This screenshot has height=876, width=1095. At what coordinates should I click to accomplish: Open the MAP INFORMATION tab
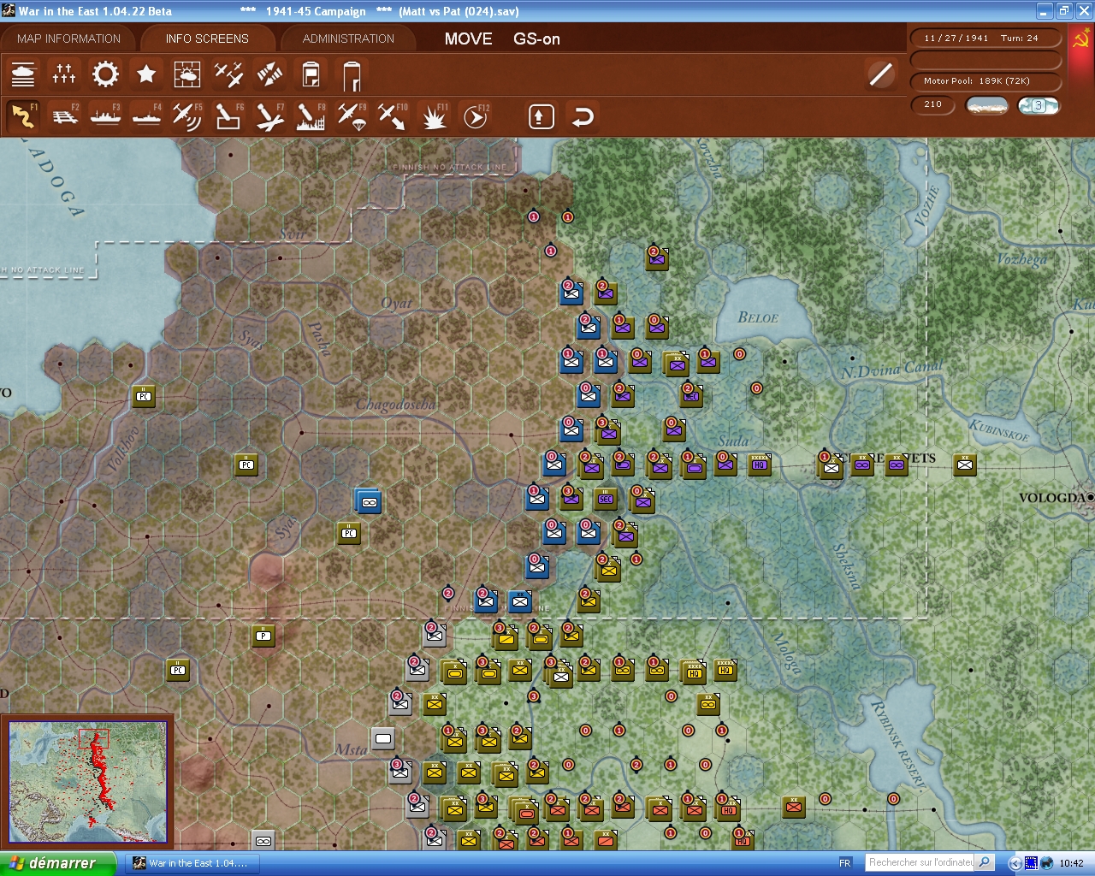pos(68,38)
